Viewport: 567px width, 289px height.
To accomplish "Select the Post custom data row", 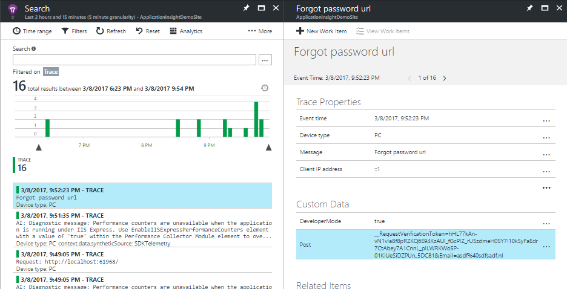I will coord(426,244).
